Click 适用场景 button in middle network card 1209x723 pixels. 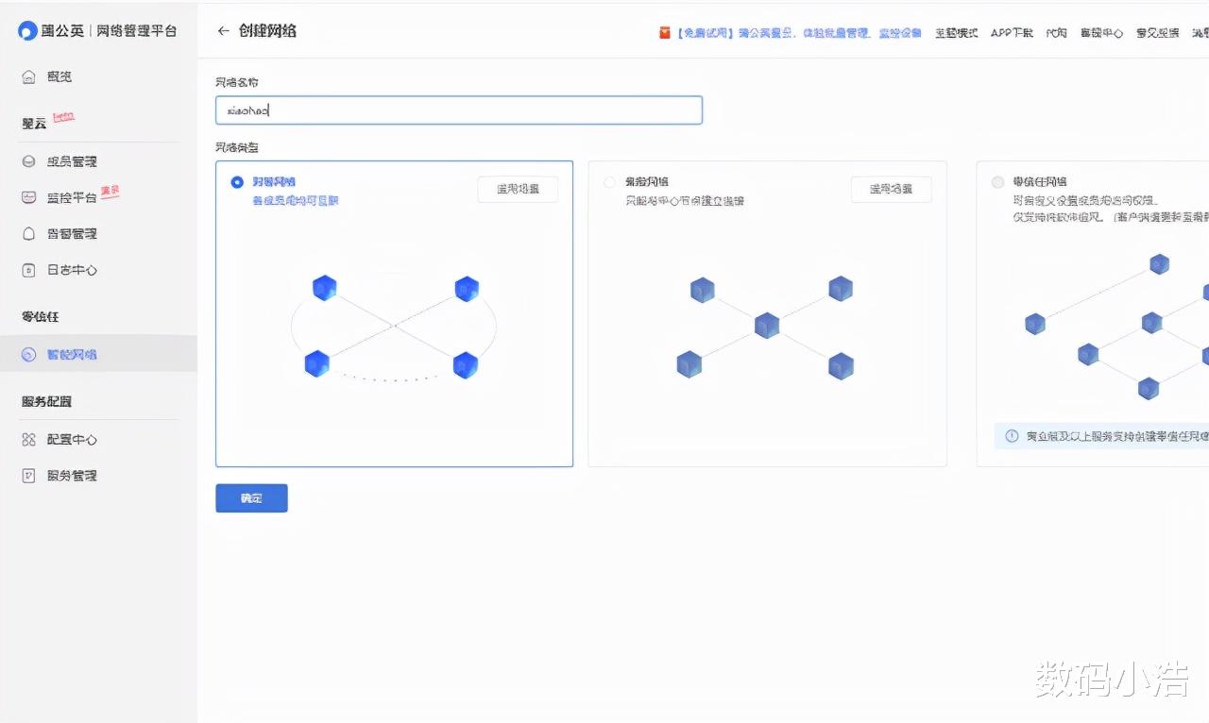click(891, 189)
